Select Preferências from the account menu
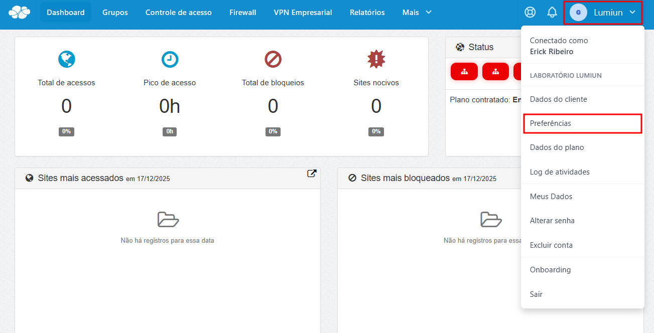The width and height of the screenshot is (654, 333). pyautogui.click(x=551, y=123)
